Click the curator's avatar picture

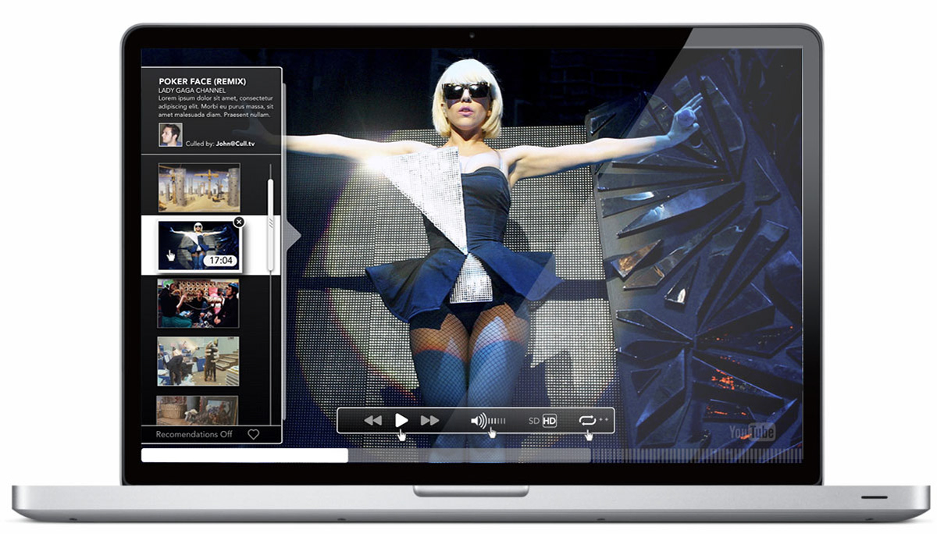coord(170,134)
